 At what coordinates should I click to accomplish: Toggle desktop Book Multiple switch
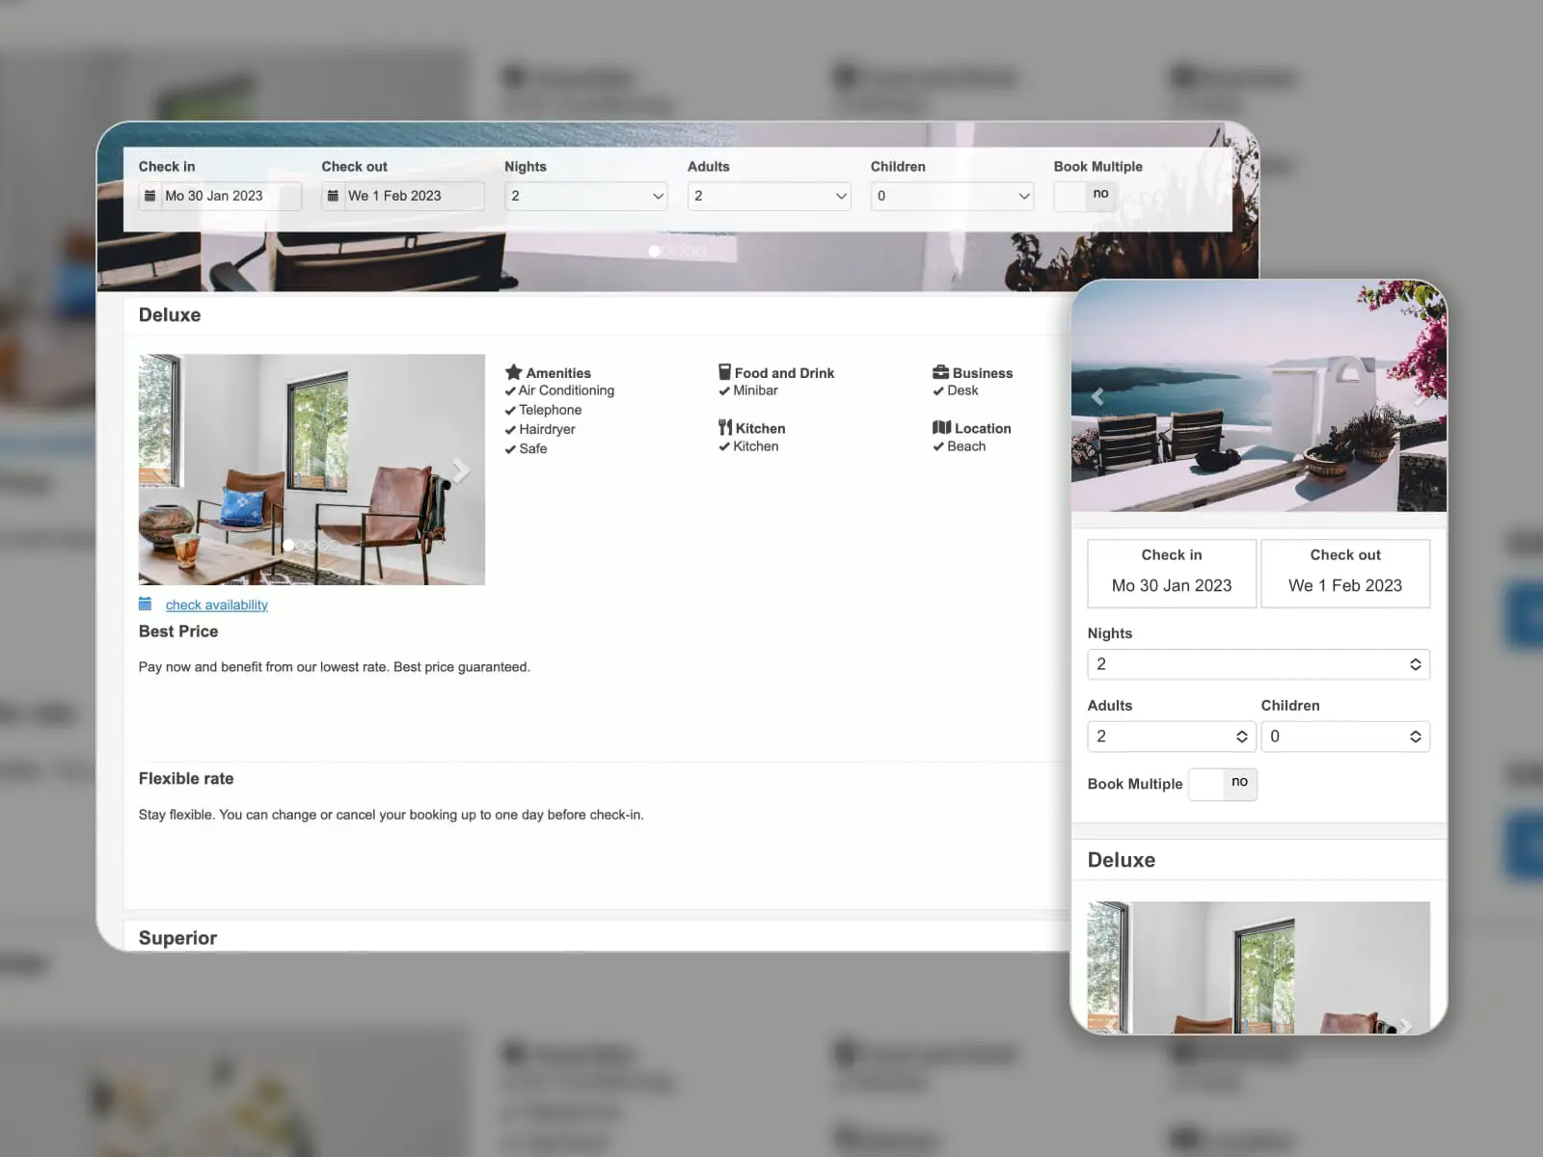tap(1085, 196)
